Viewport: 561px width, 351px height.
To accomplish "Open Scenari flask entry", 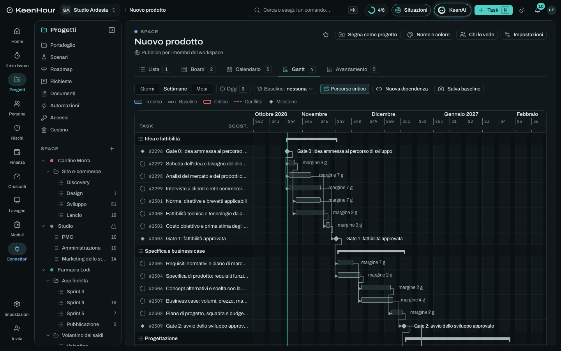I will 78,57.
